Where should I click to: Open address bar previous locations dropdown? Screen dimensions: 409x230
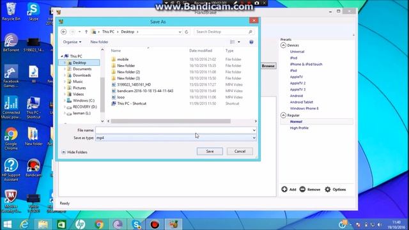(180, 32)
